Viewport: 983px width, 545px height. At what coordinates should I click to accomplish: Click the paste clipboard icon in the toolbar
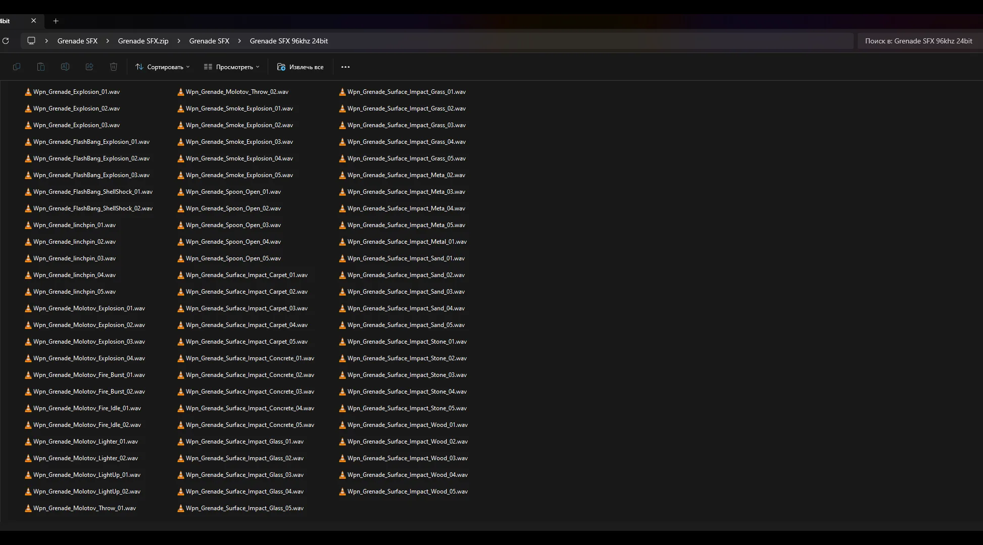click(x=41, y=67)
